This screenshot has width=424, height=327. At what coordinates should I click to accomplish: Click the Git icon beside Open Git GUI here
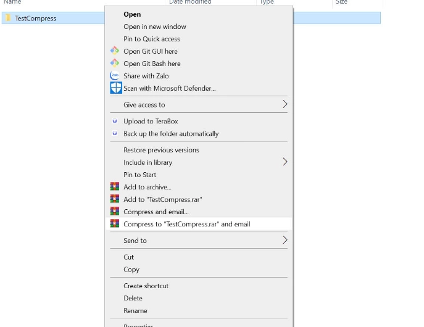point(114,51)
